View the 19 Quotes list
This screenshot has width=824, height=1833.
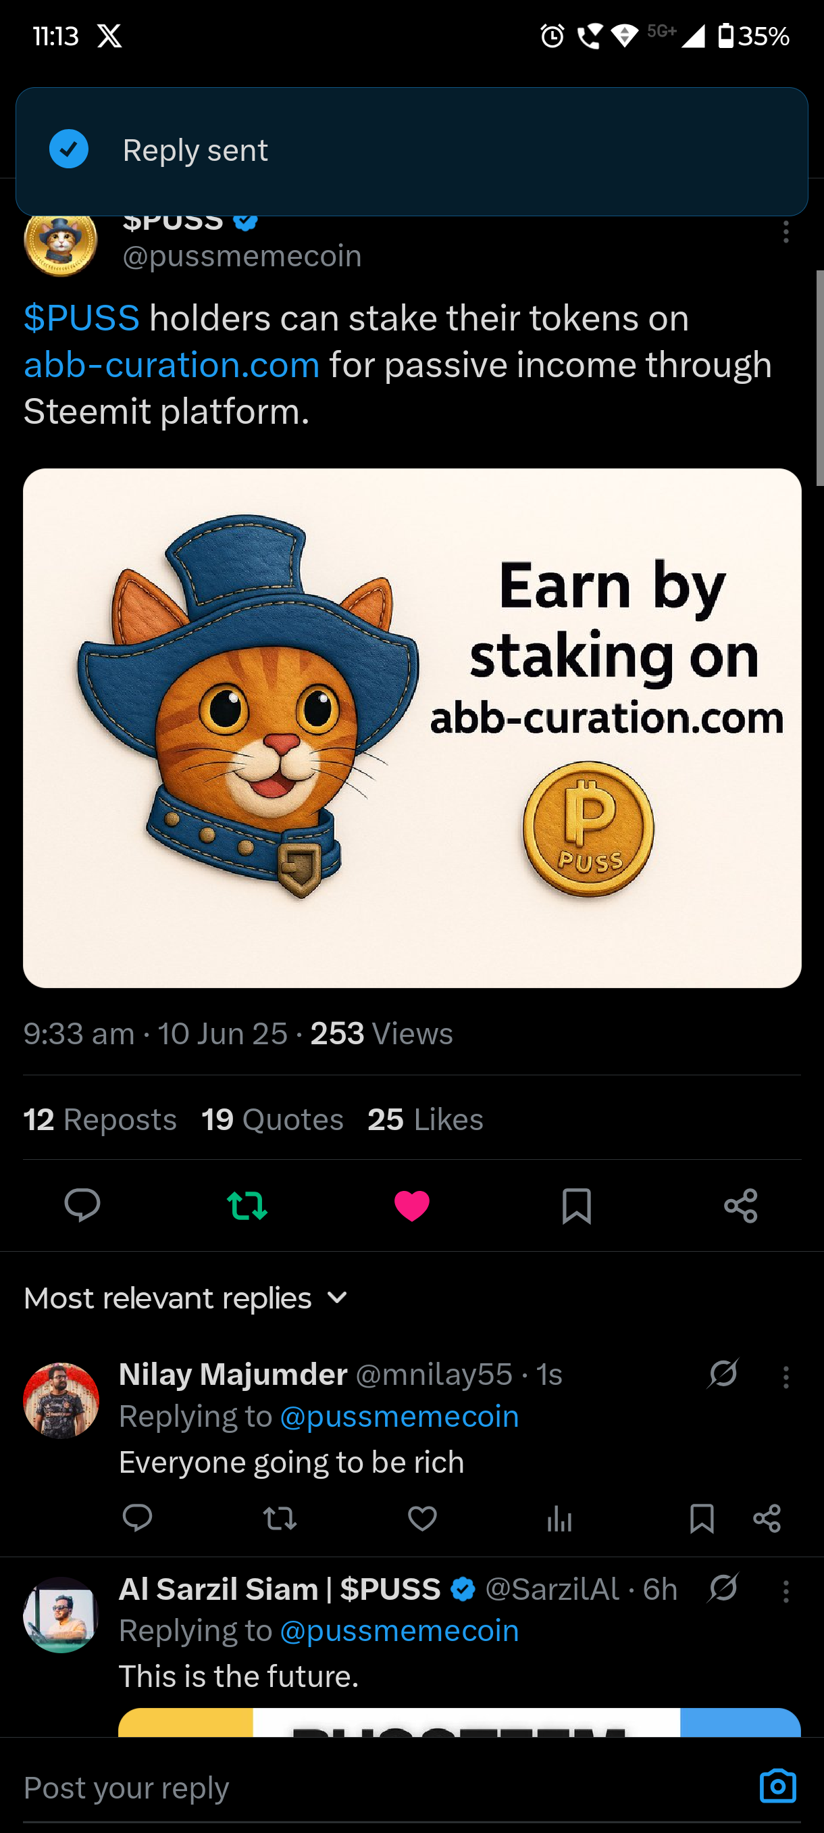[x=273, y=1119]
